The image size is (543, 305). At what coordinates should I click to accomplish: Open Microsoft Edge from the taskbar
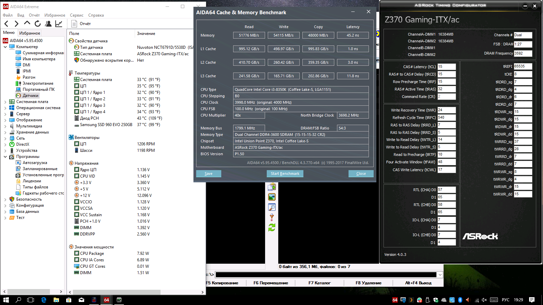click(44, 300)
